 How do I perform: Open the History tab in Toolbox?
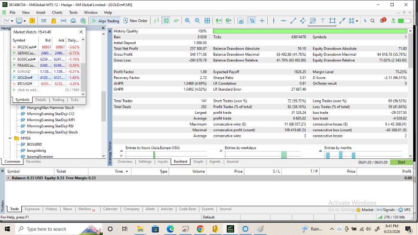[x=51, y=209]
